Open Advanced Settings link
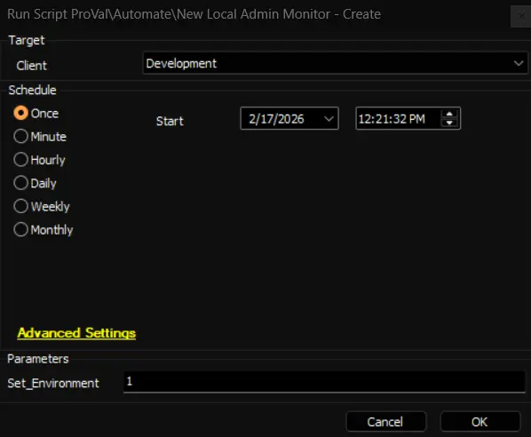 click(x=76, y=333)
